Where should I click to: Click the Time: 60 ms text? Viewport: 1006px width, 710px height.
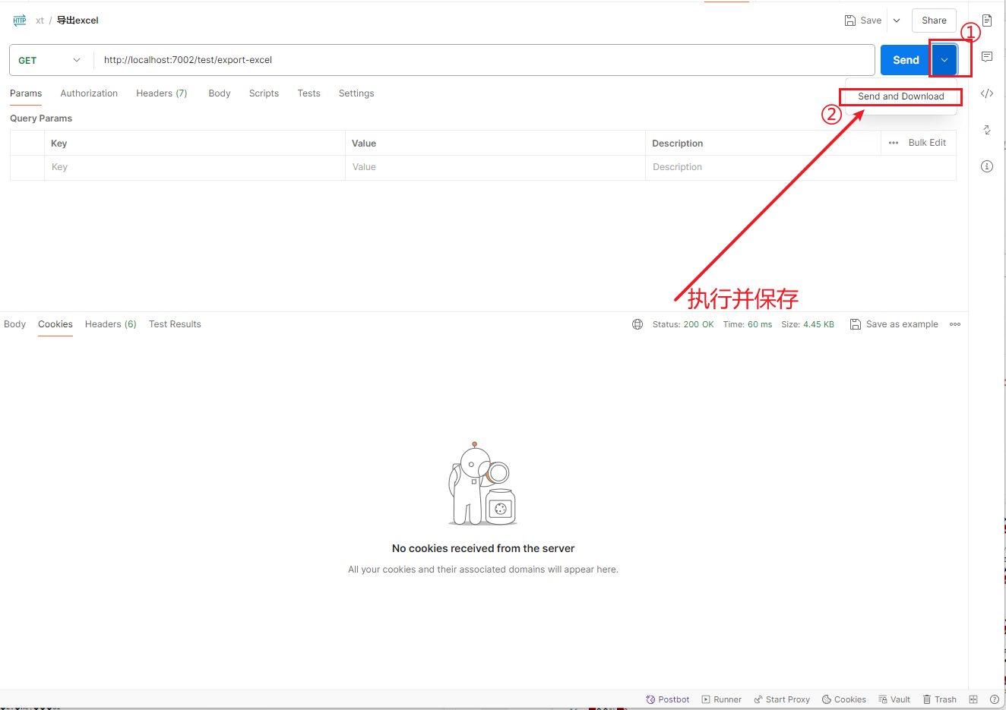748,324
